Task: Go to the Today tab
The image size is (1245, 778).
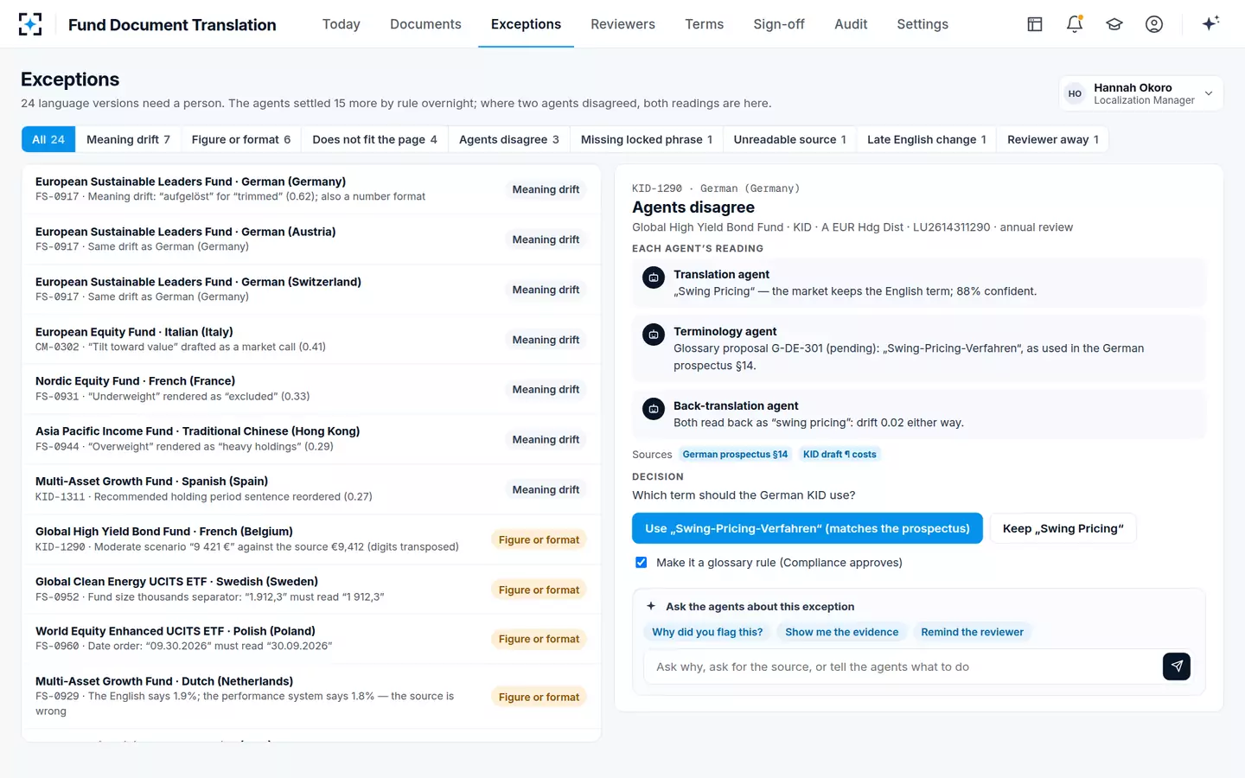Action: 342,24
